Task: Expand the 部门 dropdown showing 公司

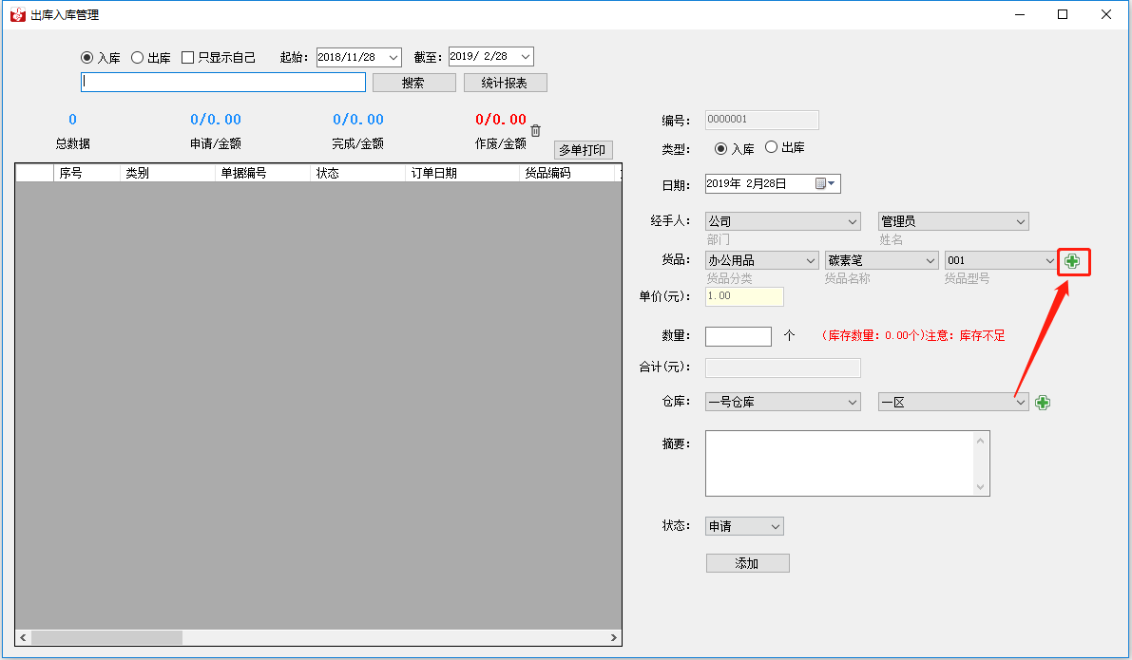Action: [x=782, y=221]
